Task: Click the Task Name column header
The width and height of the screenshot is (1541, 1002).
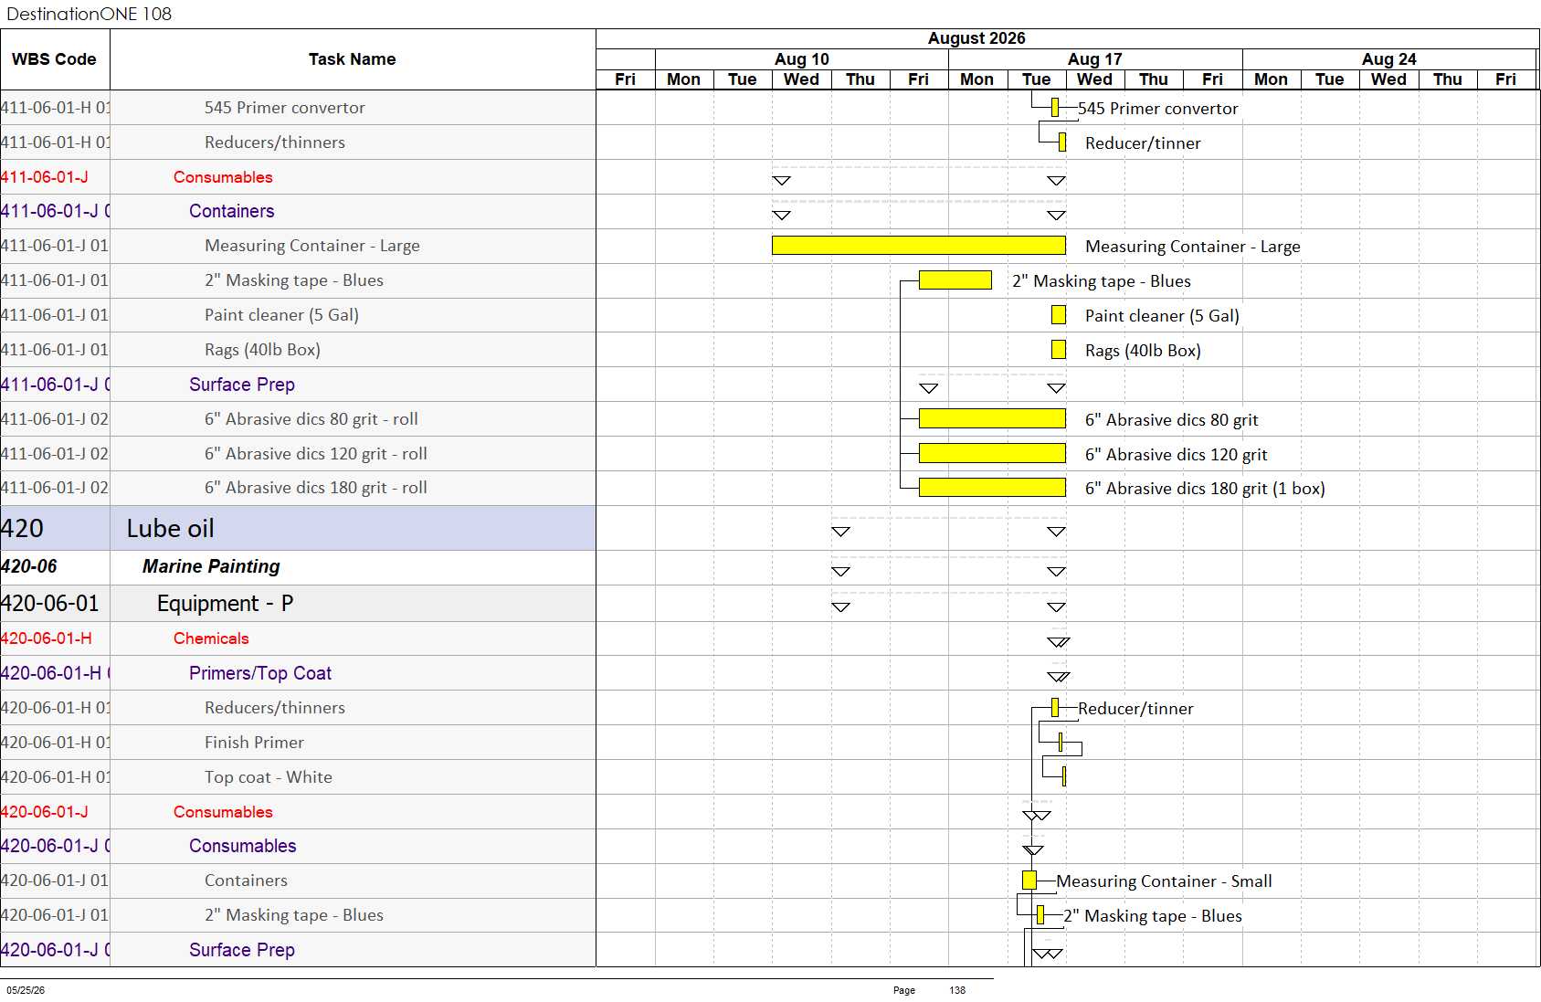Action: [353, 59]
